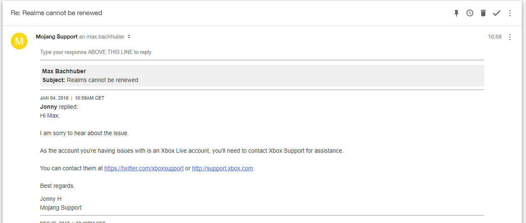Open the support.xbox.com link

point(222,168)
